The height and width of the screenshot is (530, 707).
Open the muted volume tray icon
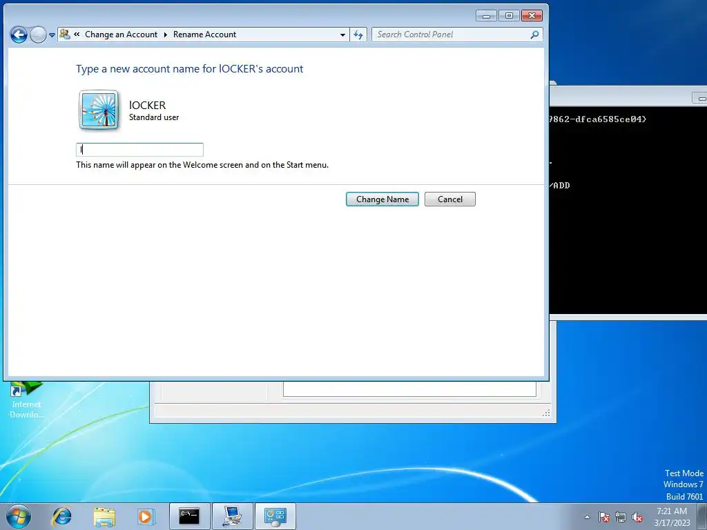click(x=637, y=517)
